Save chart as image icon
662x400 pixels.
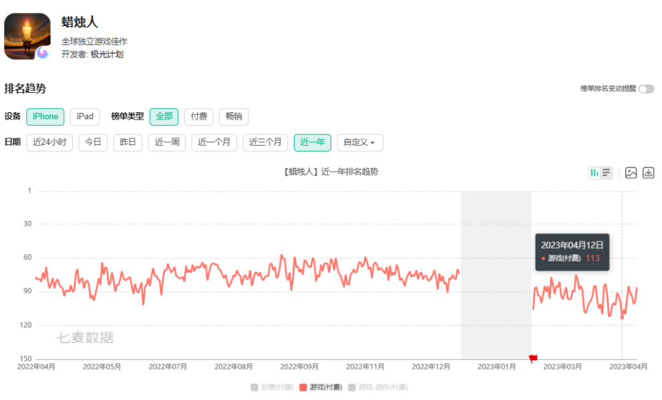(x=631, y=172)
